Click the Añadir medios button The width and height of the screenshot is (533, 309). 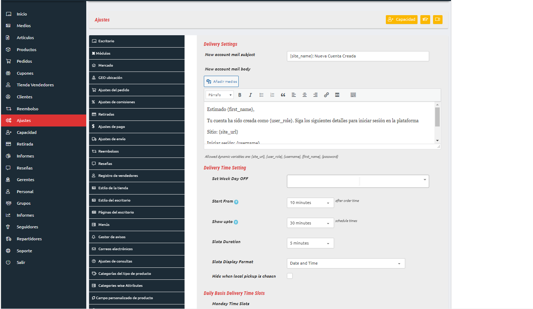pos(221,81)
